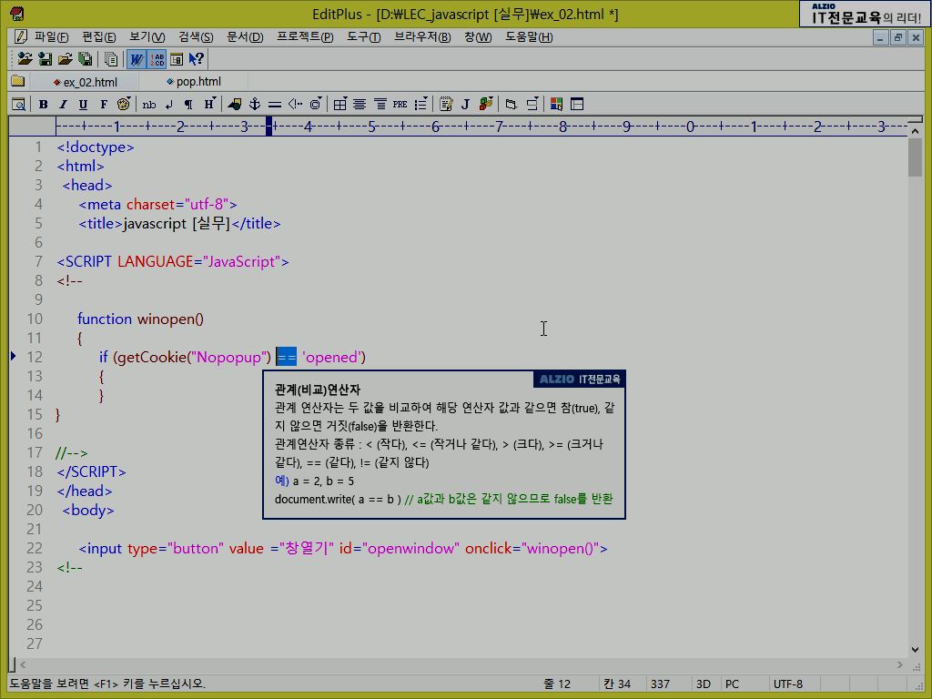The width and height of the screenshot is (932, 699).
Task: Click the highlighted == operator on line 12
Action: pyautogui.click(x=286, y=357)
